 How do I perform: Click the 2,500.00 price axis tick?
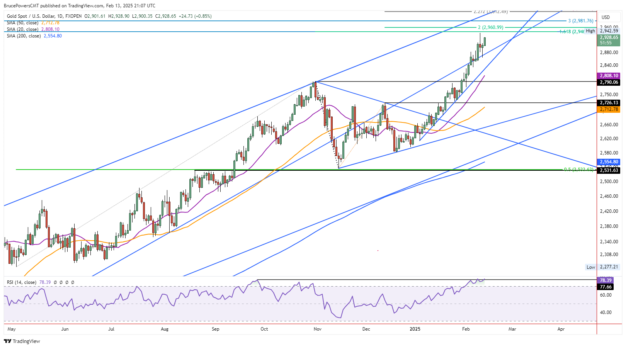[609, 182]
